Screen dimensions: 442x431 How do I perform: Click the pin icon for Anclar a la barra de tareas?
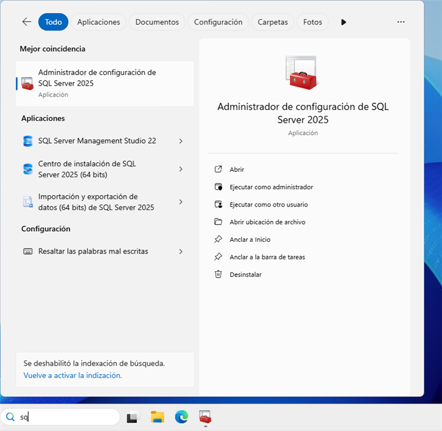click(x=218, y=257)
